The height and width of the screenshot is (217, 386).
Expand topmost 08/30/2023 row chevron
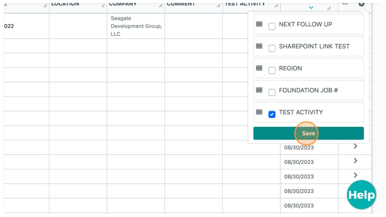(355, 147)
